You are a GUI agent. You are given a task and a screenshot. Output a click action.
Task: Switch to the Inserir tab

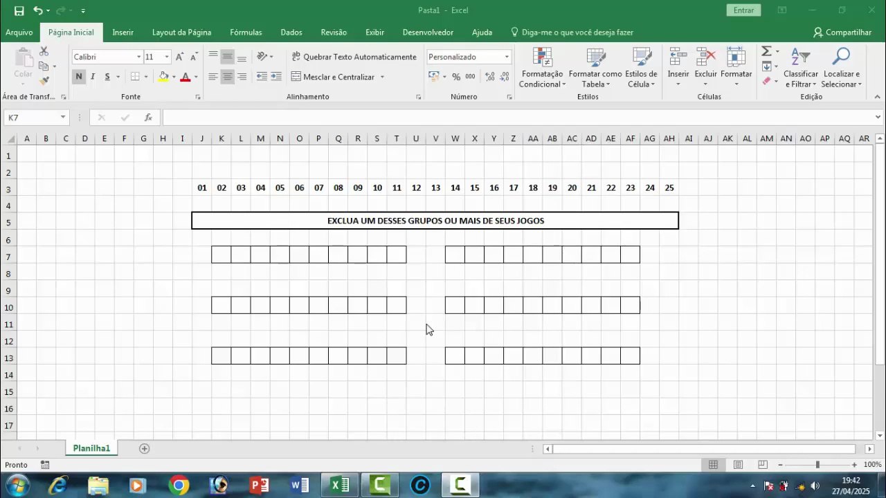pos(123,33)
